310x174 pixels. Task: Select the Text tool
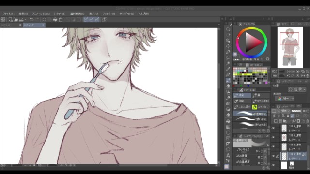coord(228,155)
